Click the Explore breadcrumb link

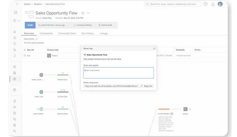27,4
